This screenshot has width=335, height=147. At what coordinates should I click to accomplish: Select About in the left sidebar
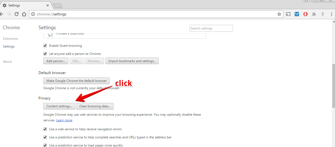(7, 62)
